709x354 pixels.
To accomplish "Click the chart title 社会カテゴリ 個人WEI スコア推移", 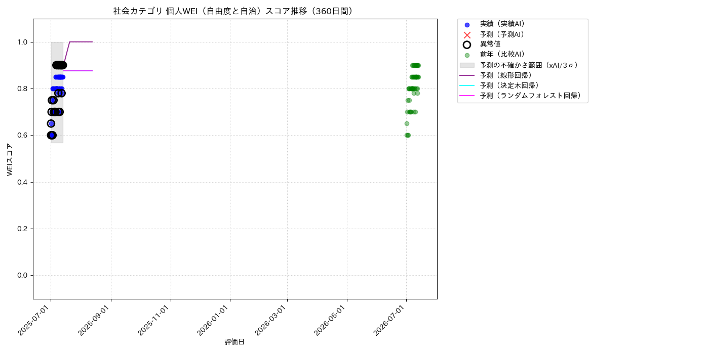I will (234, 11).
